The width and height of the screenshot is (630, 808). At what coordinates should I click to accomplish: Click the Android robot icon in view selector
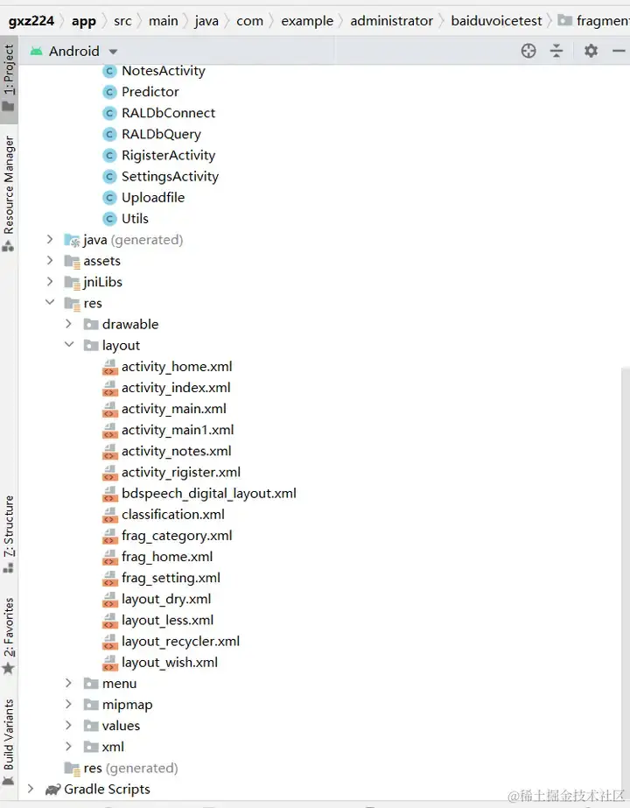(36, 51)
